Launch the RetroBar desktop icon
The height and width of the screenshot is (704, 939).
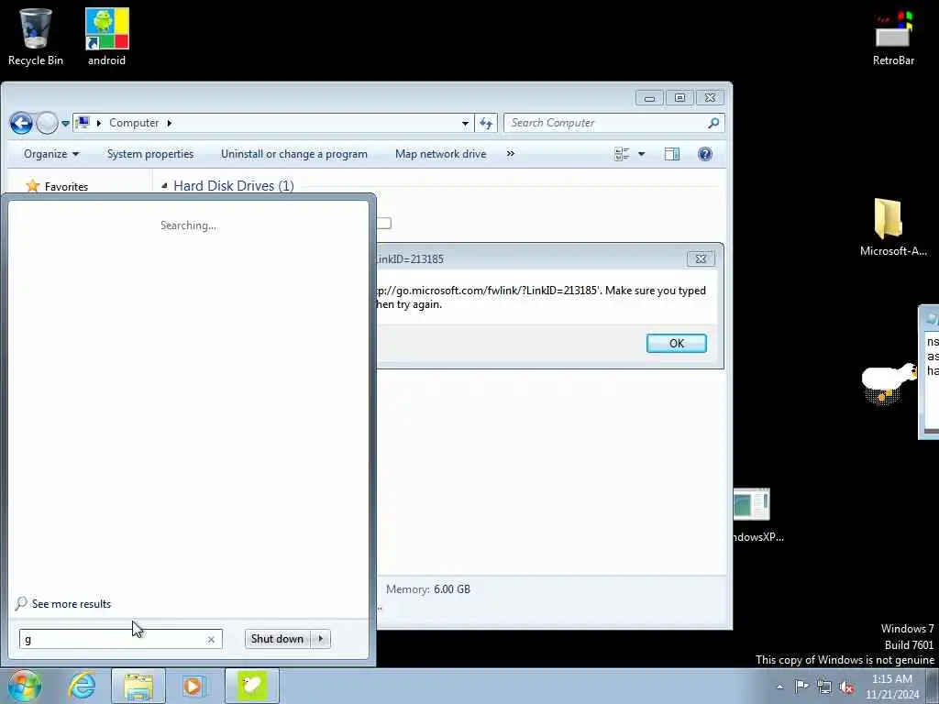[893, 37]
